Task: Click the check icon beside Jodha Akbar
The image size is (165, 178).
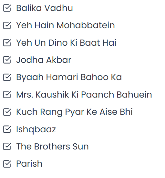Action: [x=7, y=60]
